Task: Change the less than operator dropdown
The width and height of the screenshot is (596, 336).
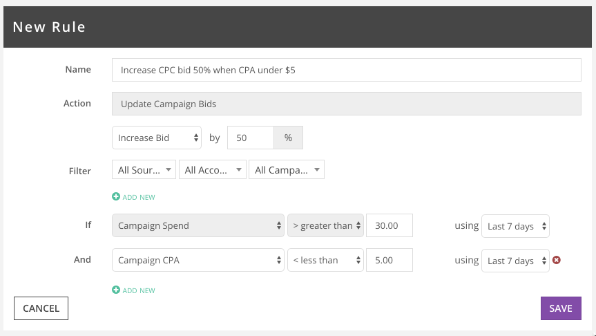Action: point(325,260)
